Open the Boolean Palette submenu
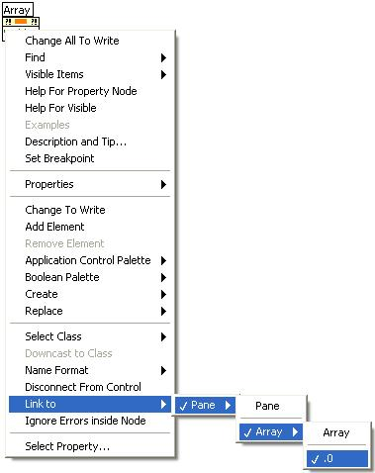This screenshot has width=375, height=473. 90,277
